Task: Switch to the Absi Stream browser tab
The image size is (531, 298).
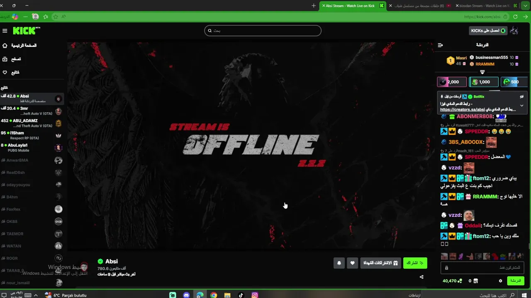Action: pyautogui.click(x=353, y=6)
